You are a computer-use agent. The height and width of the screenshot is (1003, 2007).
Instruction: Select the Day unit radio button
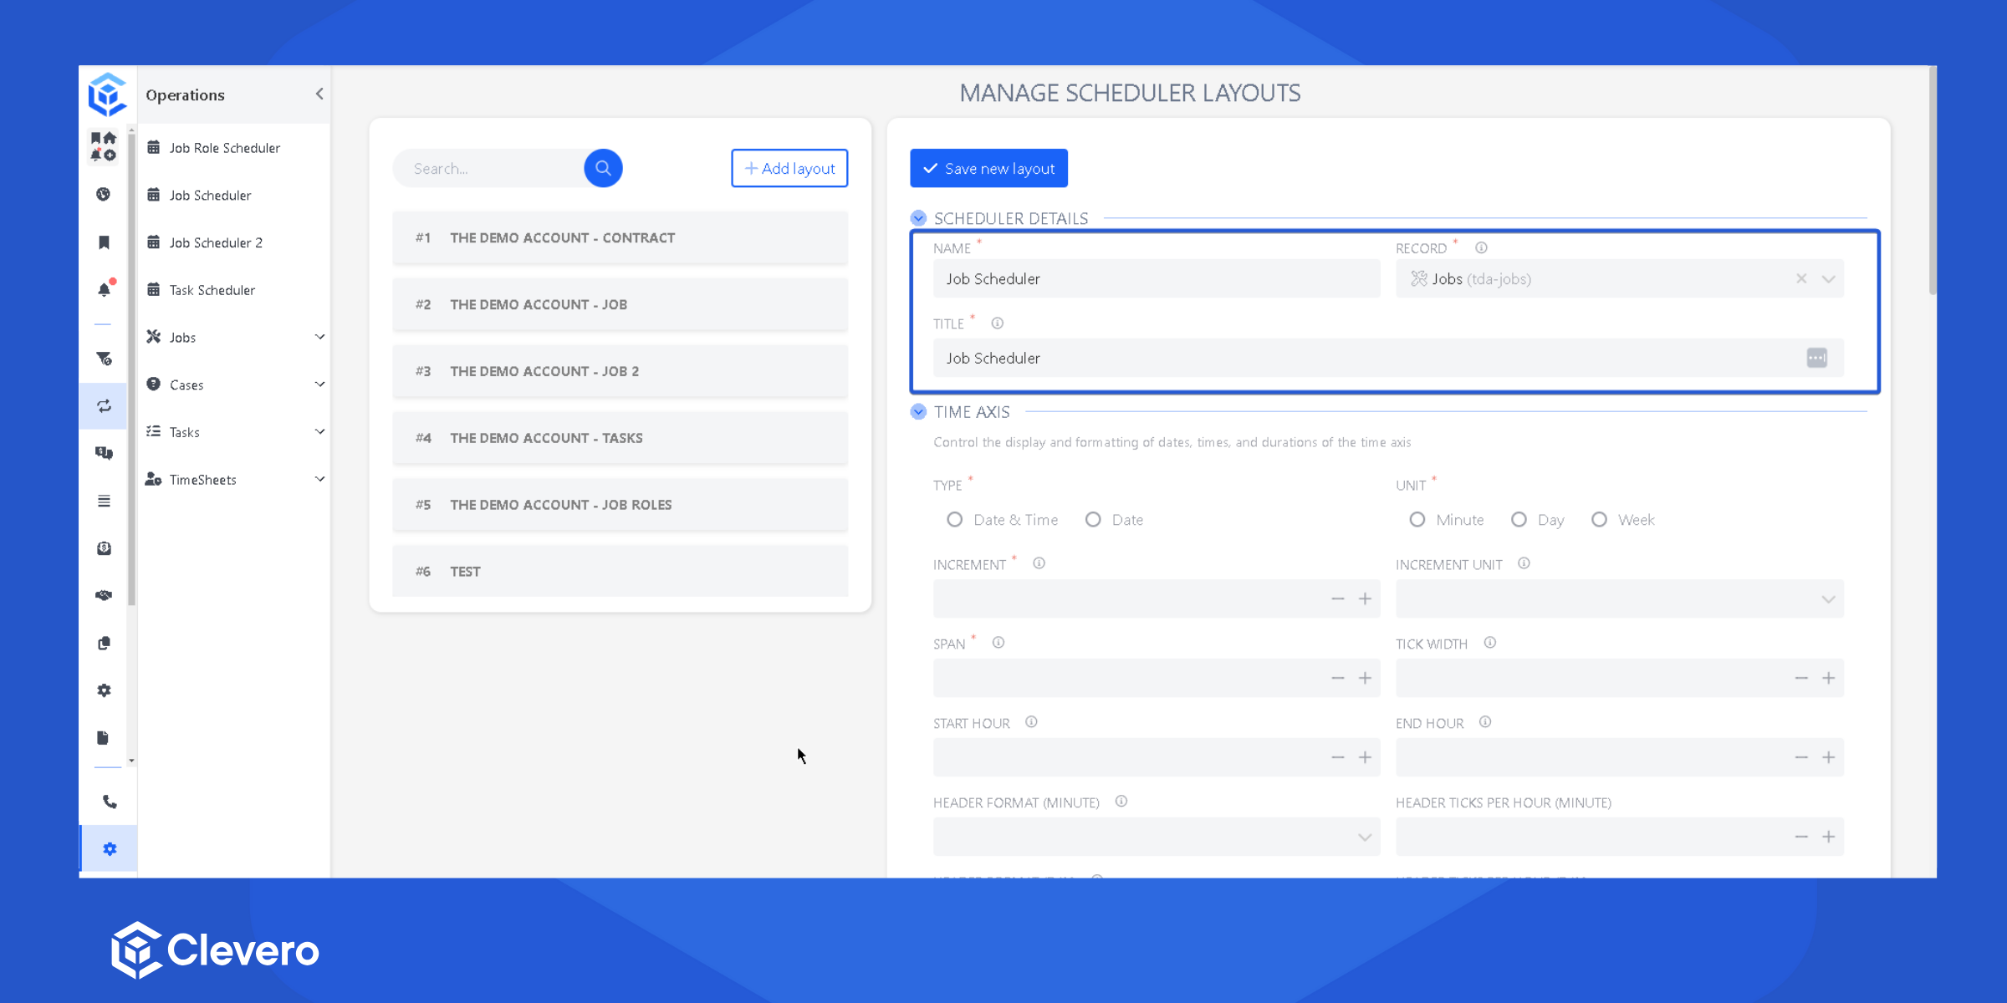pos(1519,519)
